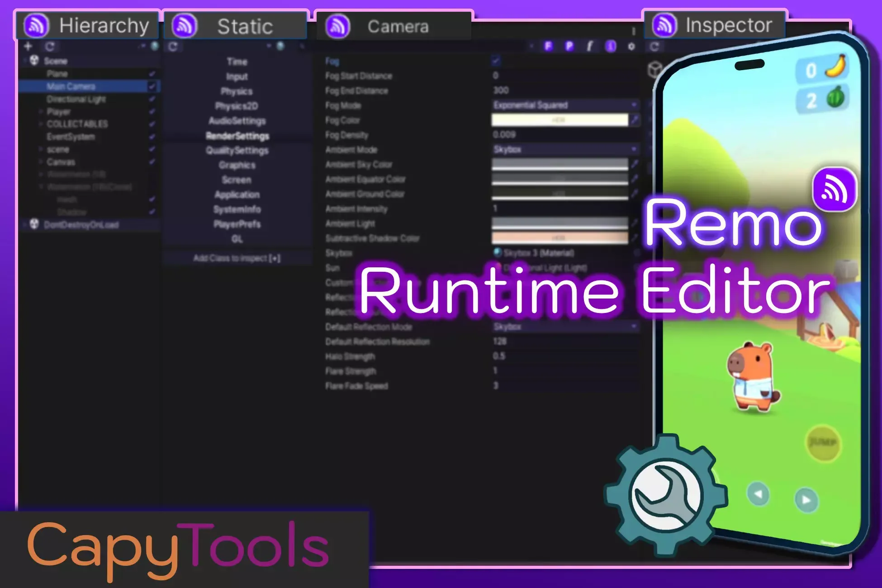Click the Fog Color eyedropper icon
882x588 pixels.
[635, 120]
